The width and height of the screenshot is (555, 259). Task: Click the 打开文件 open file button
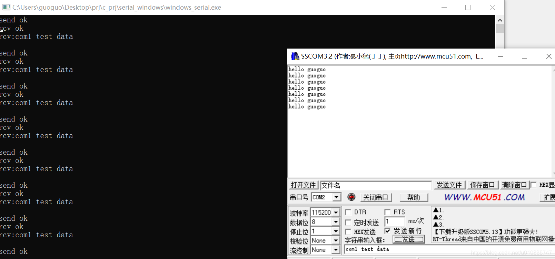(303, 185)
